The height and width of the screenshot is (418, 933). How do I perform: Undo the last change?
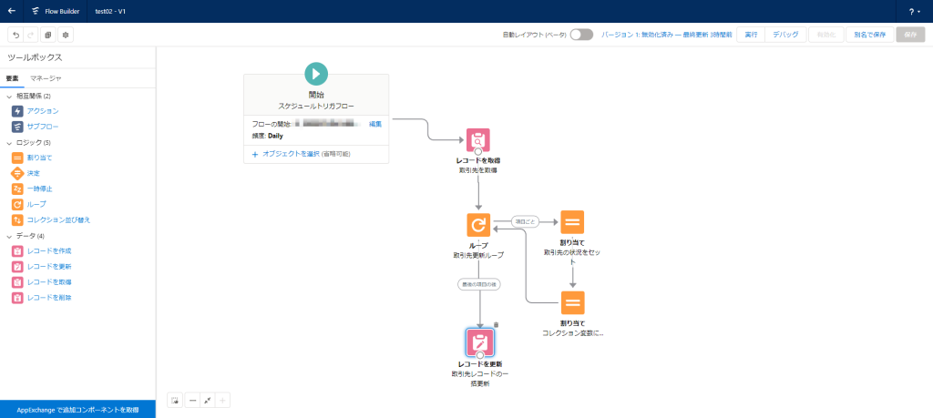[15, 36]
